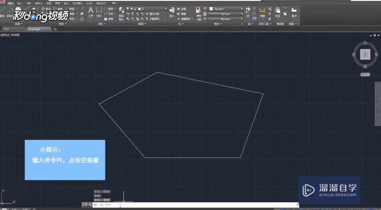Click the Erase icon in Modify panel
This screenshot has width=381, height=210.
tap(82, 9)
